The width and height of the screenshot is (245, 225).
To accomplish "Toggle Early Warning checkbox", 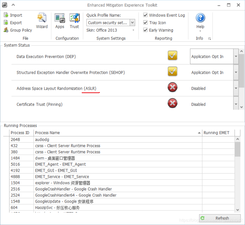I will coord(145,30).
